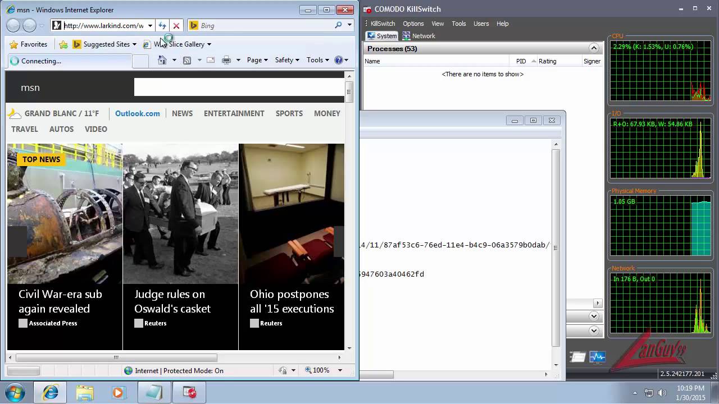Click the Outlook.com link

[x=138, y=113]
